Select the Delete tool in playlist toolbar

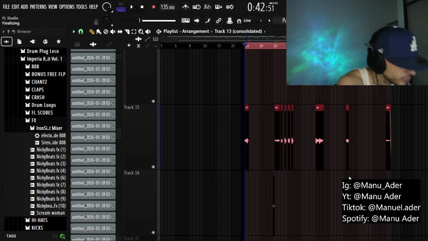(x=106, y=31)
